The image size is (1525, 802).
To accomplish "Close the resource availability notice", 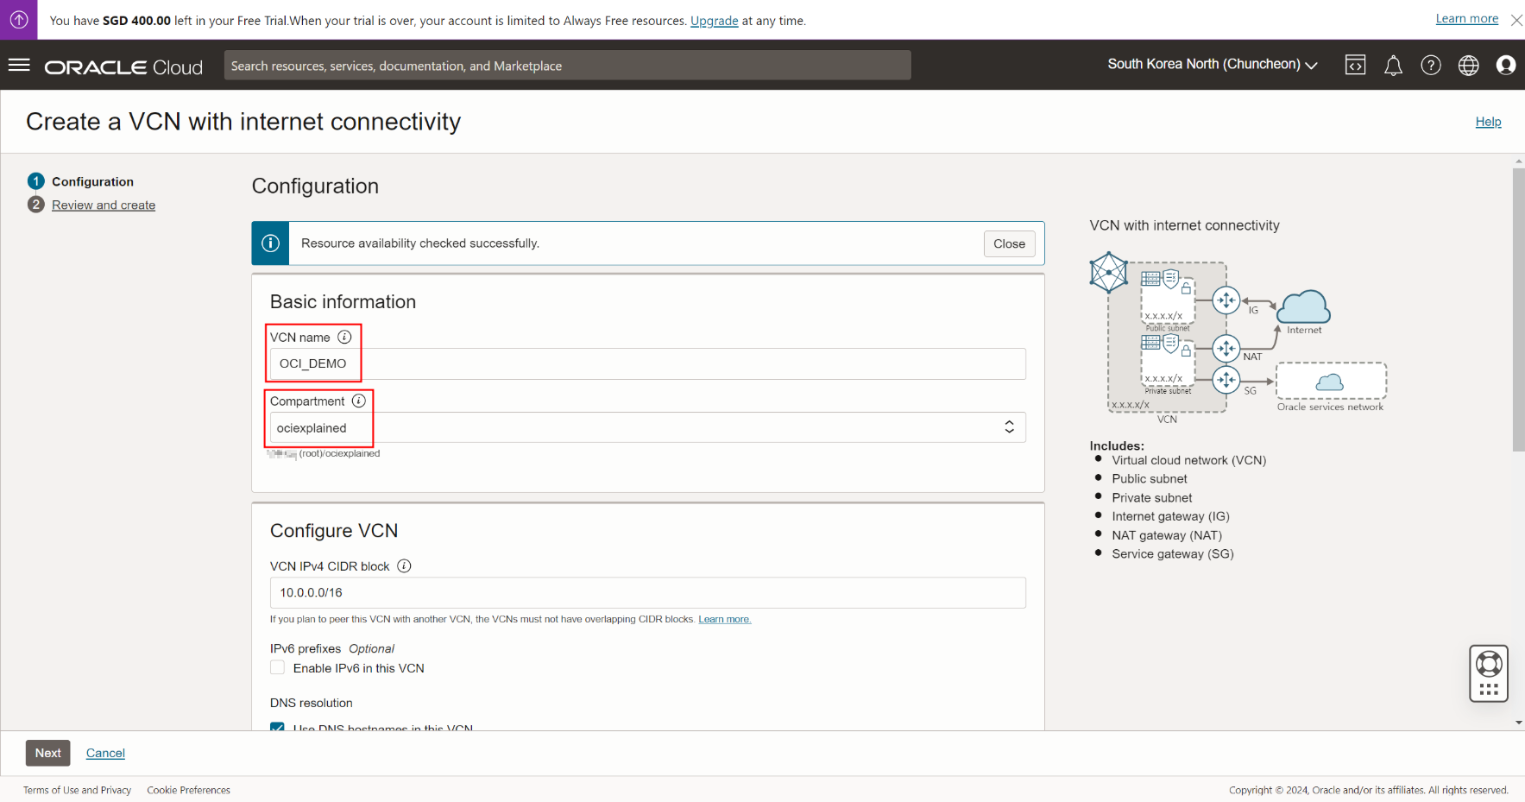I will (1009, 243).
